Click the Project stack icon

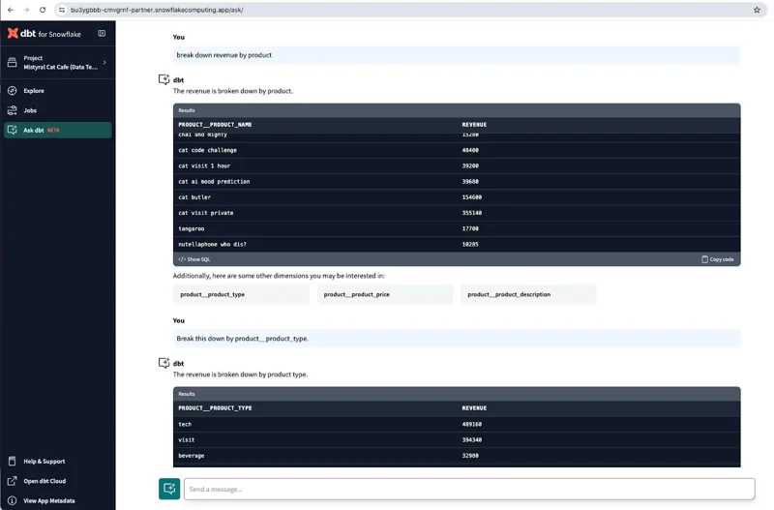[x=13, y=62]
